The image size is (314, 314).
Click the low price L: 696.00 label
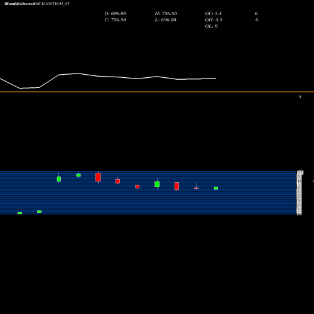coord(165,20)
